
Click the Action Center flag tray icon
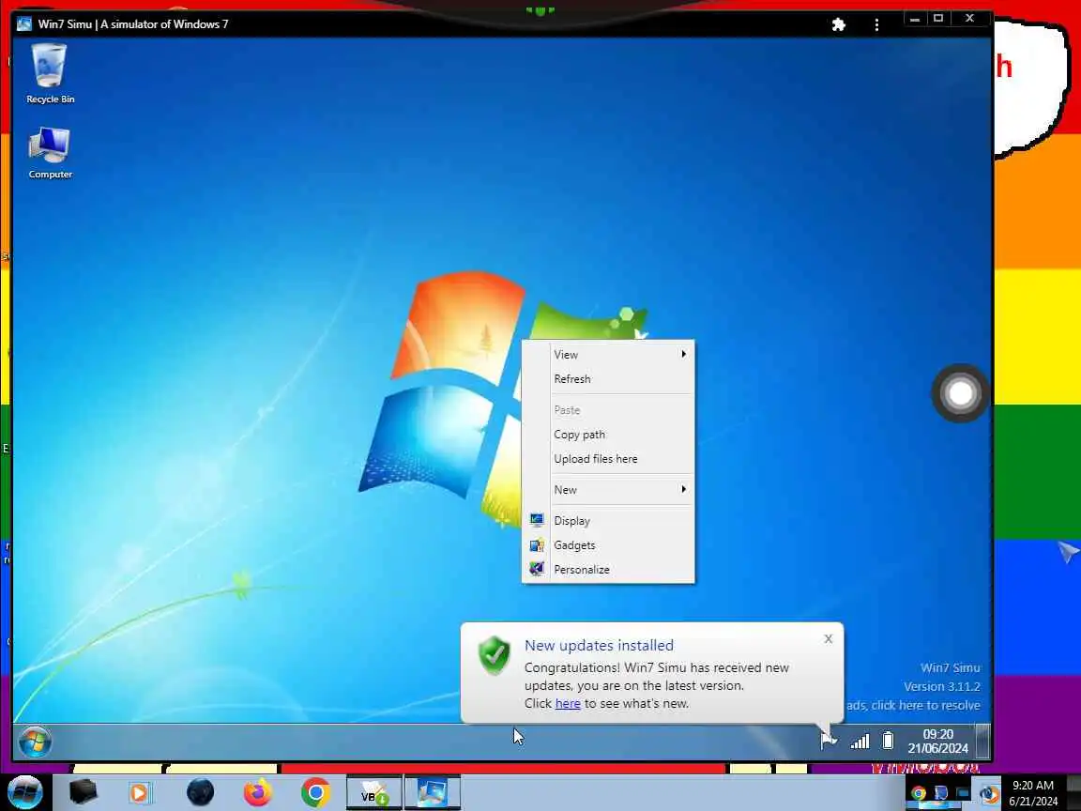pyautogui.click(x=829, y=742)
